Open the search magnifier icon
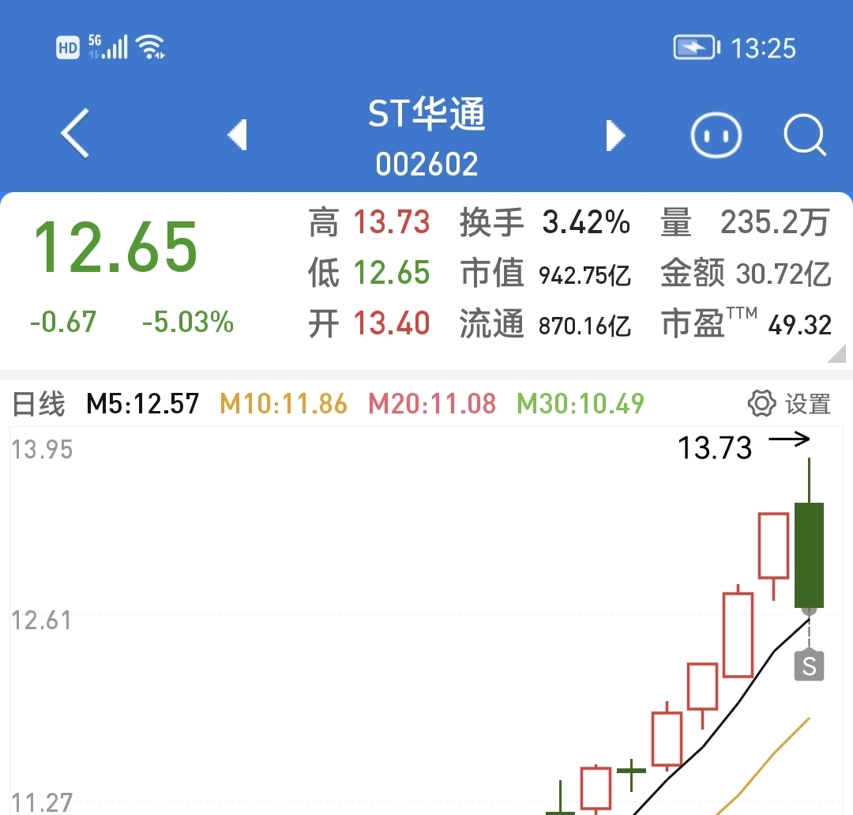 (805, 135)
